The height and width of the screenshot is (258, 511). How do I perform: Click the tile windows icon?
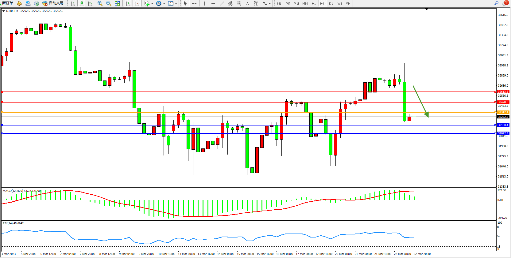pos(117,3)
